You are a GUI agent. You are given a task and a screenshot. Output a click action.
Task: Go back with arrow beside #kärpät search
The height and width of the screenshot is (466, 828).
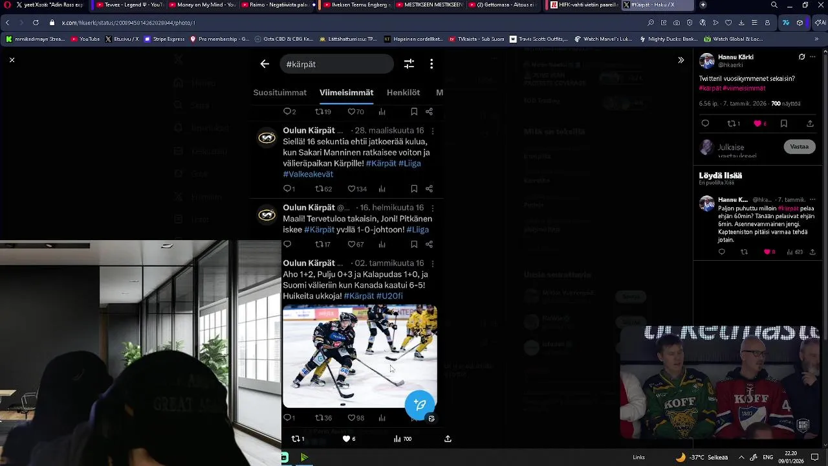click(265, 64)
